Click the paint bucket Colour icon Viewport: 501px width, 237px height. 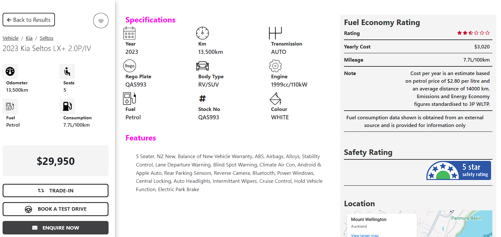tap(275, 98)
